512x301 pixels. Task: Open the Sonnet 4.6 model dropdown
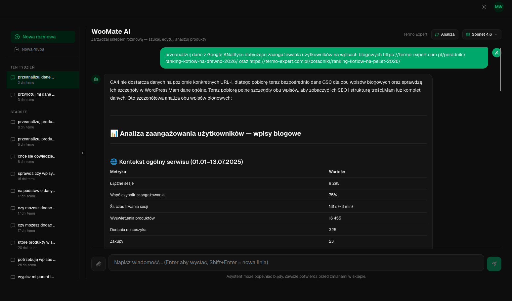pyautogui.click(x=482, y=34)
